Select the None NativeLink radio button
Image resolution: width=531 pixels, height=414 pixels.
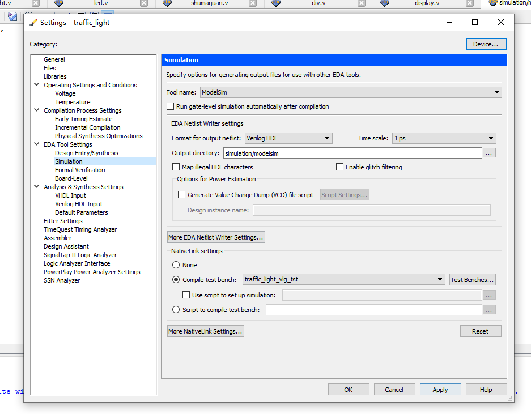[176, 264]
